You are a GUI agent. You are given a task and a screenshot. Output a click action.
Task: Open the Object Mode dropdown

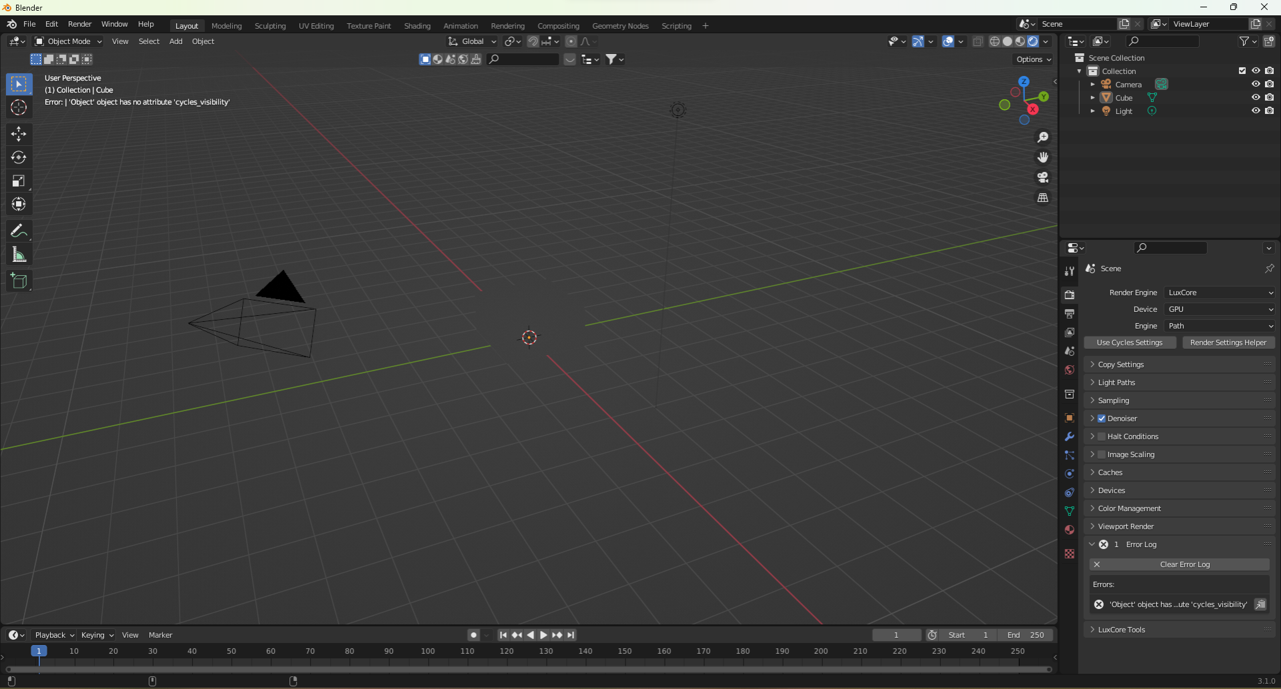pos(68,41)
